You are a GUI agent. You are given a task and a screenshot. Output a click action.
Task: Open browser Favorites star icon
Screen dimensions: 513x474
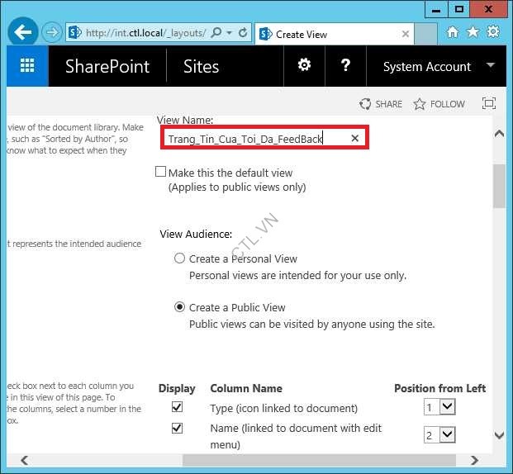tap(473, 32)
